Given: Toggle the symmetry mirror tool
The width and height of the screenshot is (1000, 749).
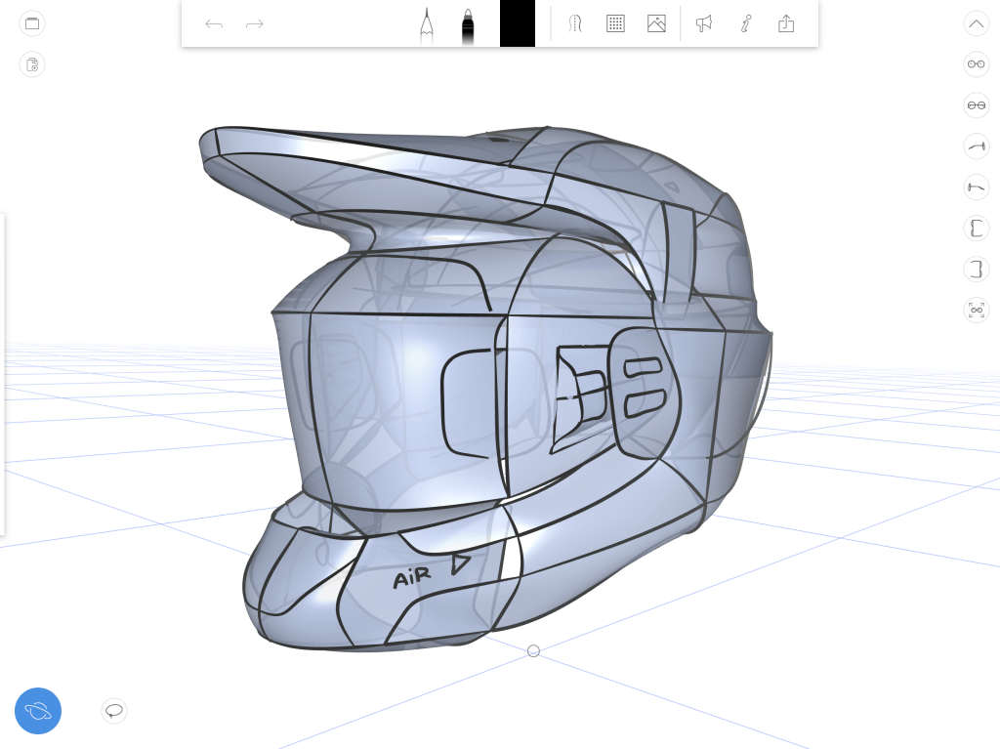Looking at the screenshot, I should click(x=575, y=23).
